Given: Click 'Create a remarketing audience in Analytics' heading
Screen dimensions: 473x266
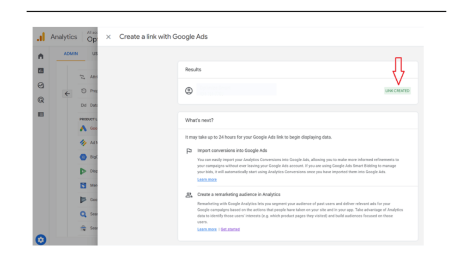Looking at the screenshot, I should [x=239, y=194].
